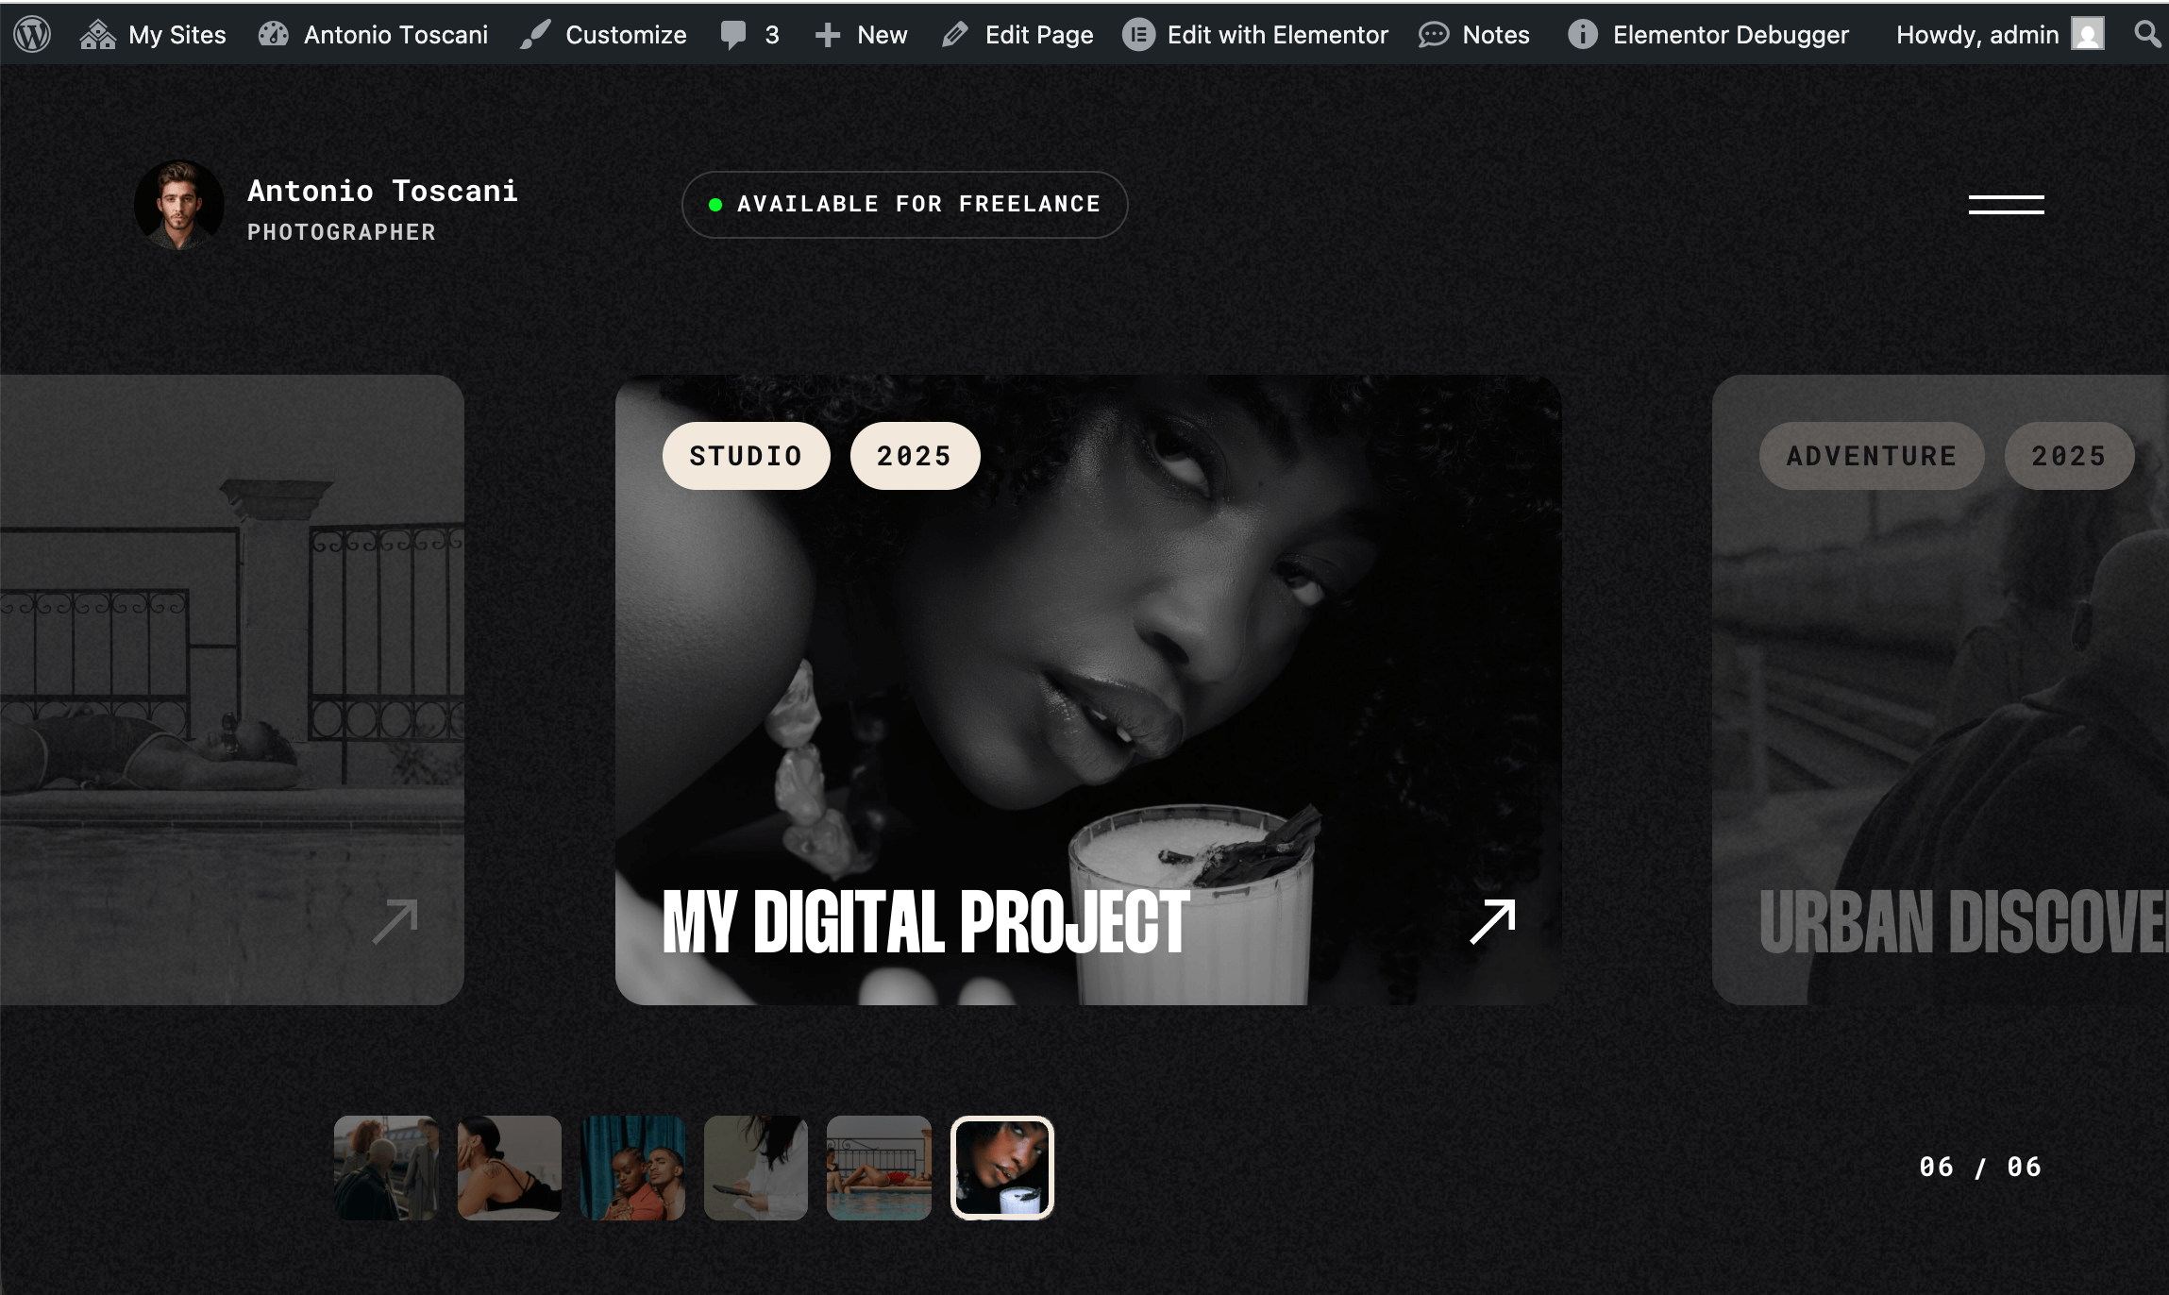
Task: Open My Digital Project arrow icon
Action: [x=1492, y=921]
